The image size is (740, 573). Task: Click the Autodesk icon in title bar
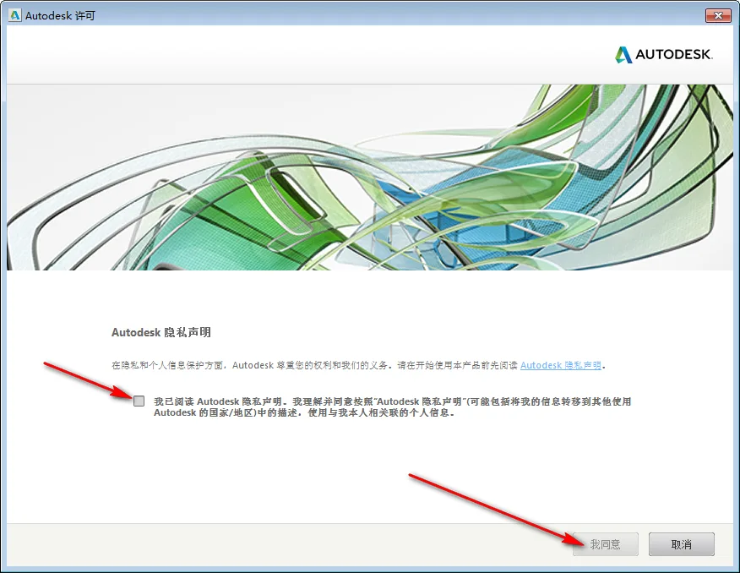tap(15, 15)
